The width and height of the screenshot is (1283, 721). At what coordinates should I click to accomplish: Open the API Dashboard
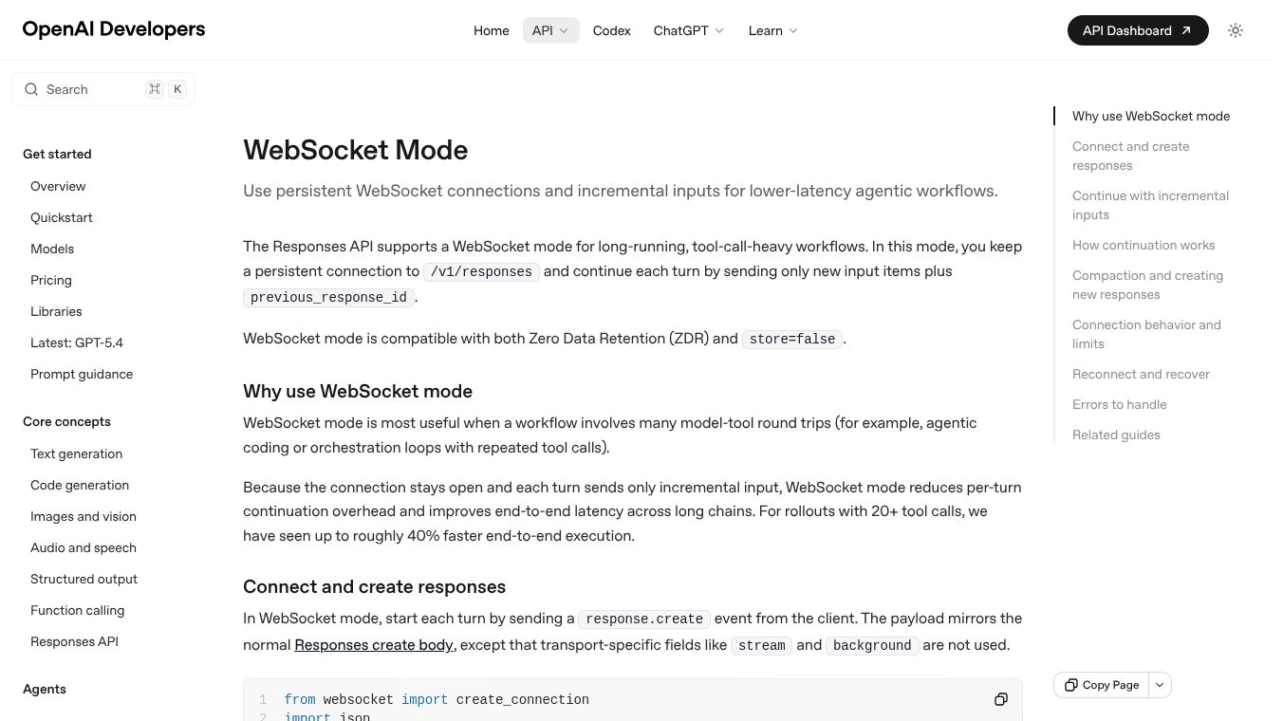coord(1137,30)
